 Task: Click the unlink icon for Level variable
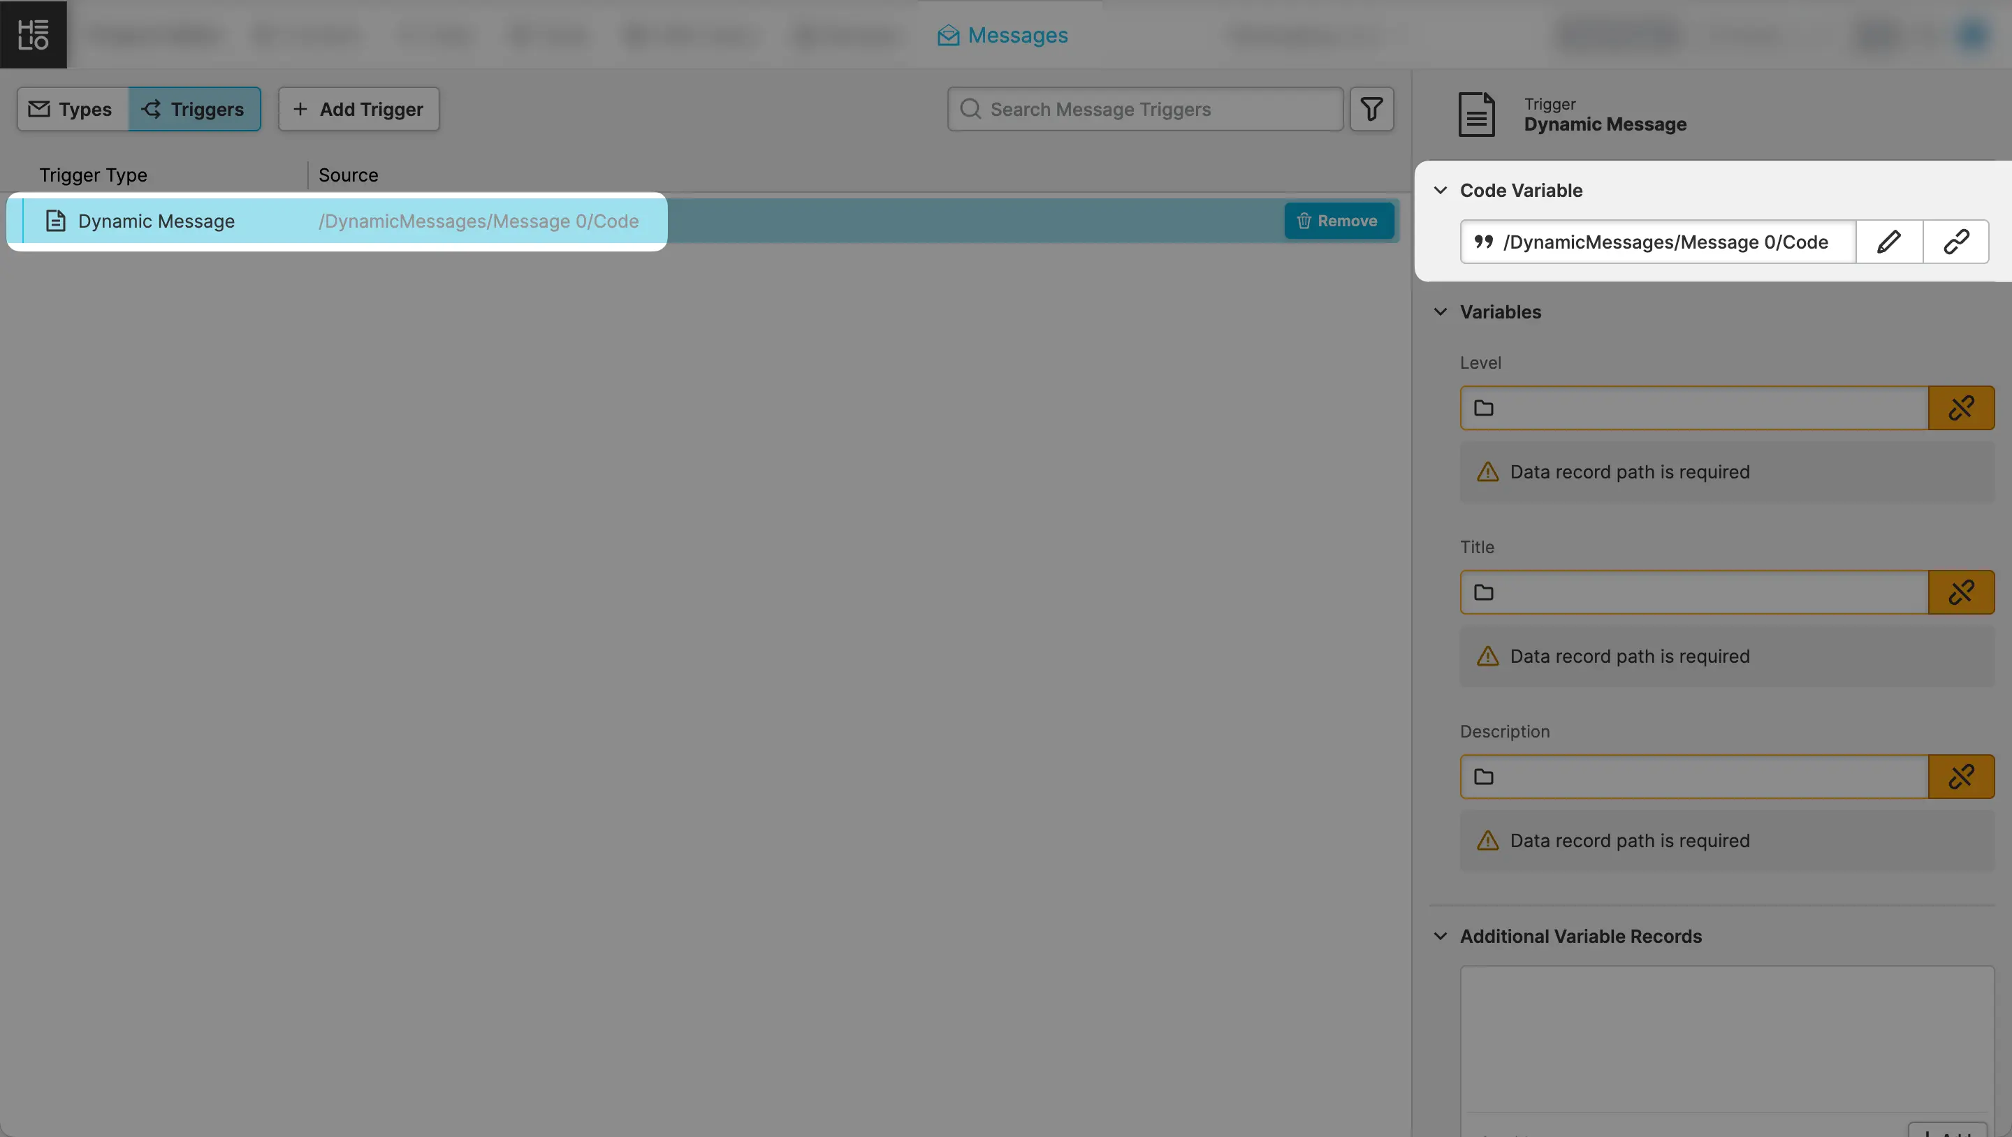pos(1960,408)
